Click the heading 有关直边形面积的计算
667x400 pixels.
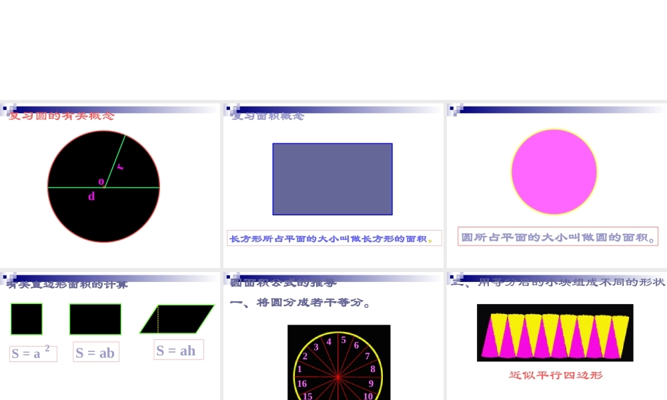coord(67,285)
